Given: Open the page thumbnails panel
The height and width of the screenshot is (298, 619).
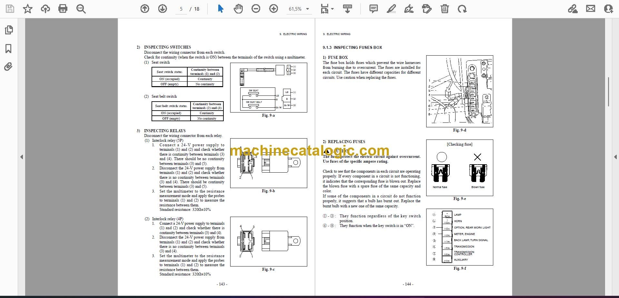Looking at the screenshot, I should click(x=9, y=30).
